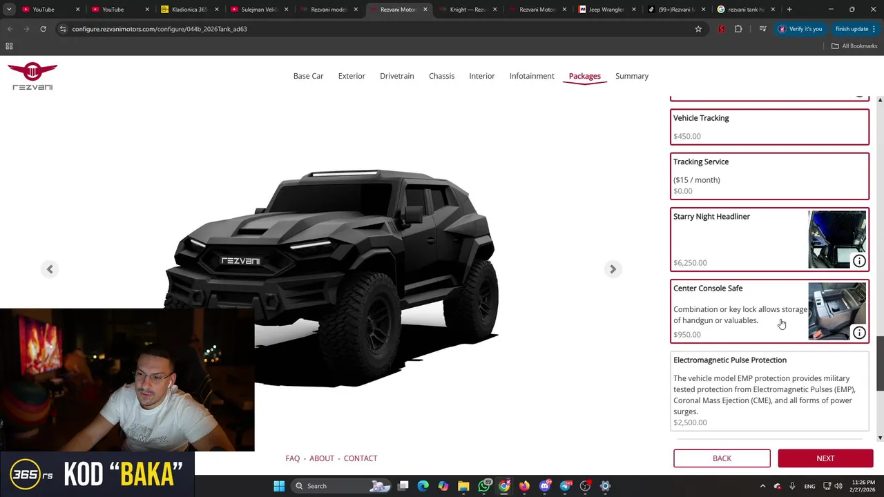View Center Console Safe thumbnail
This screenshot has width=884, height=497.
tap(837, 311)
